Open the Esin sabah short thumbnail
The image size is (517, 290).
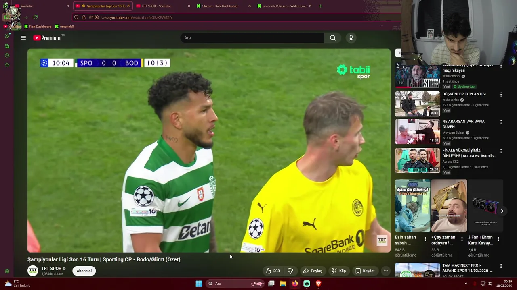(412, 205)
